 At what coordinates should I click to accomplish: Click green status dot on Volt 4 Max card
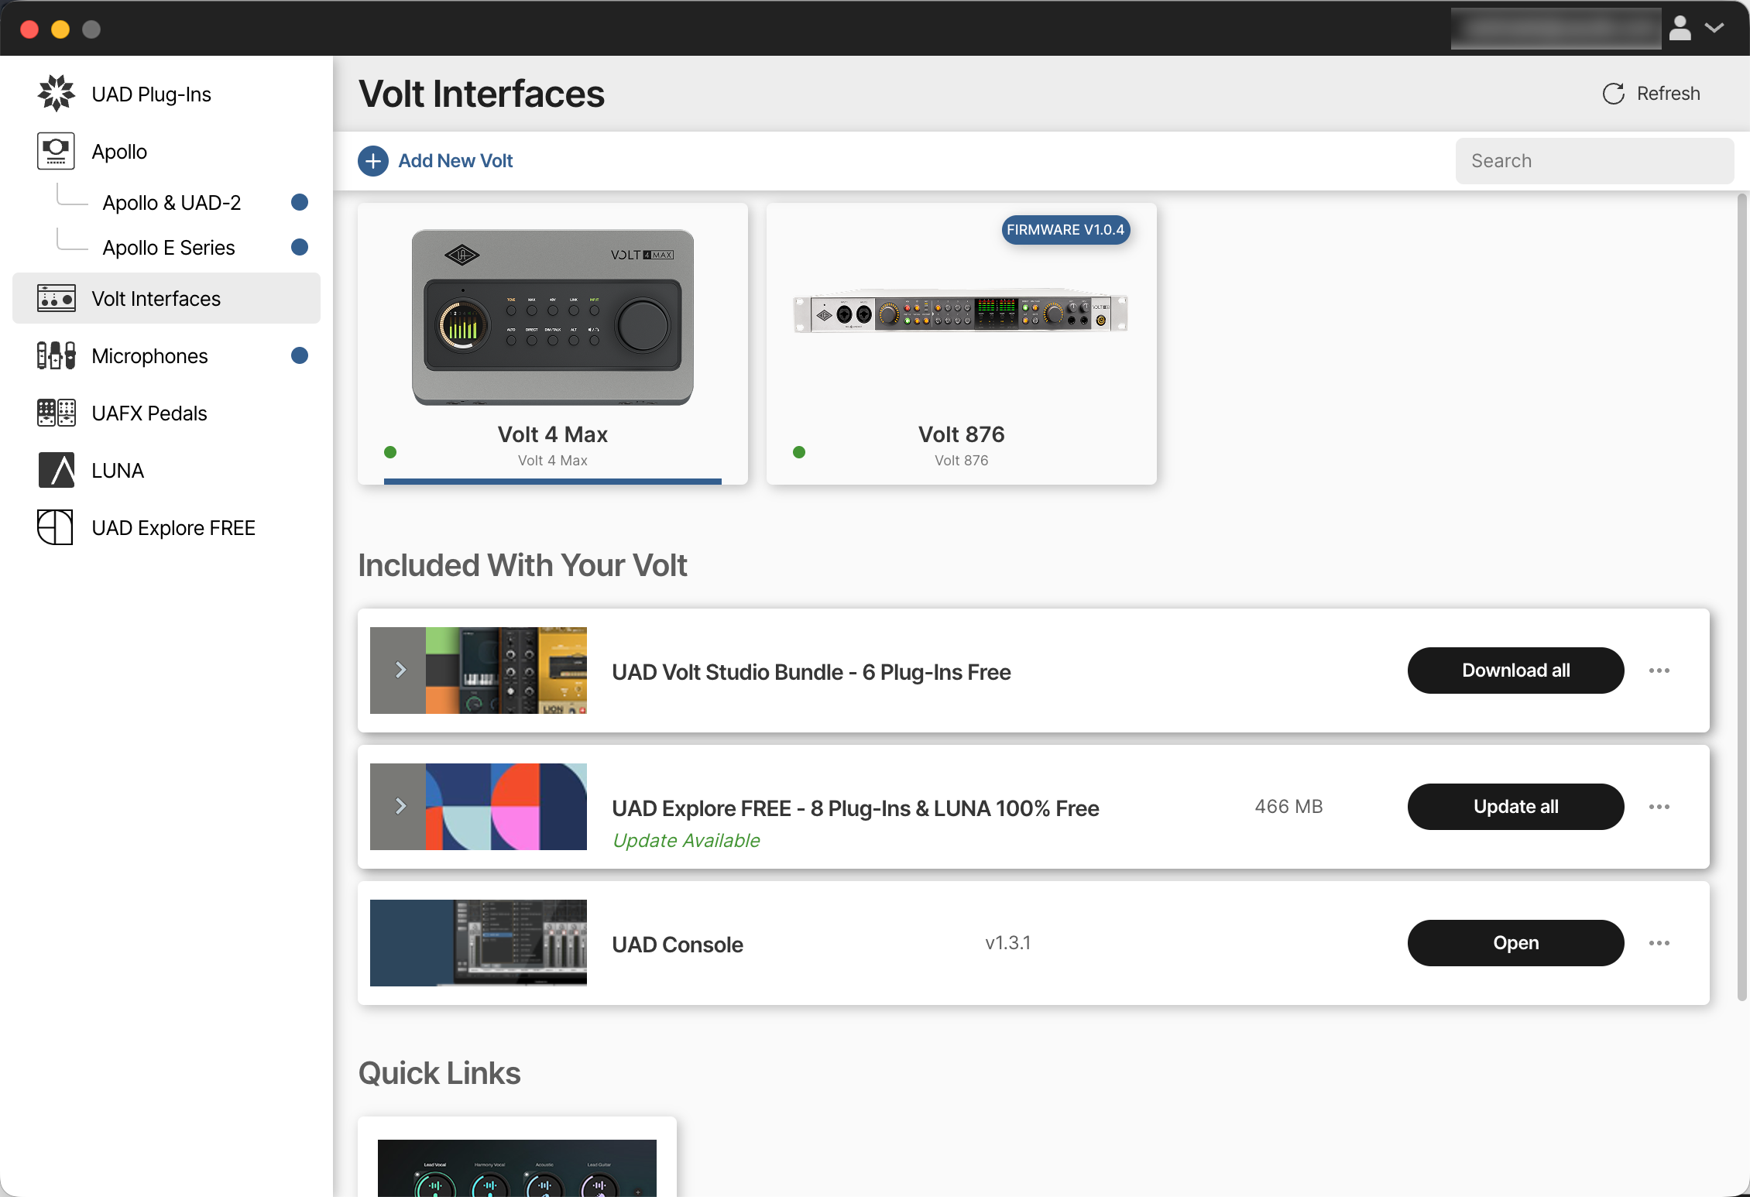click(390, 452)
